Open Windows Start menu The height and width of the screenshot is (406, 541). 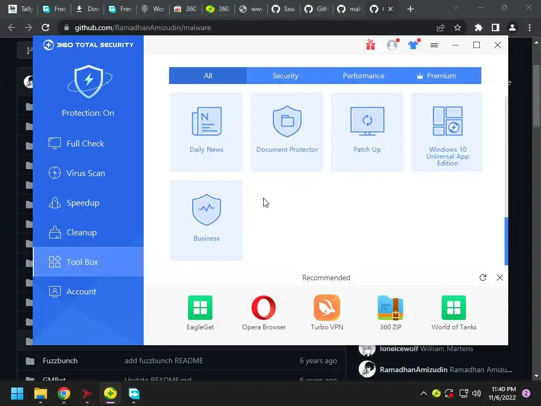point(17,393)
